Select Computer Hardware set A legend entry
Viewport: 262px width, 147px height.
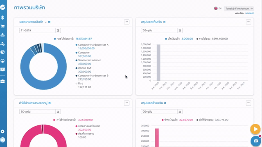click(93, 45)
